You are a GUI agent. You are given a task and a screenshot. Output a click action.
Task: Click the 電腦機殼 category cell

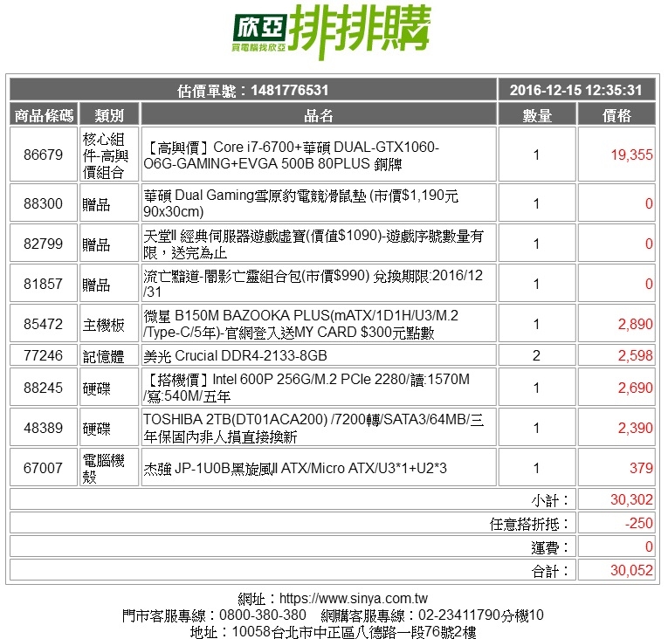pos(109,467)
